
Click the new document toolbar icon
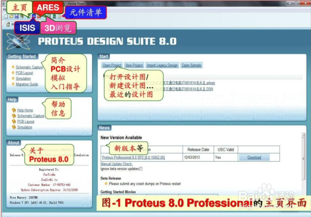click(6, 16)
